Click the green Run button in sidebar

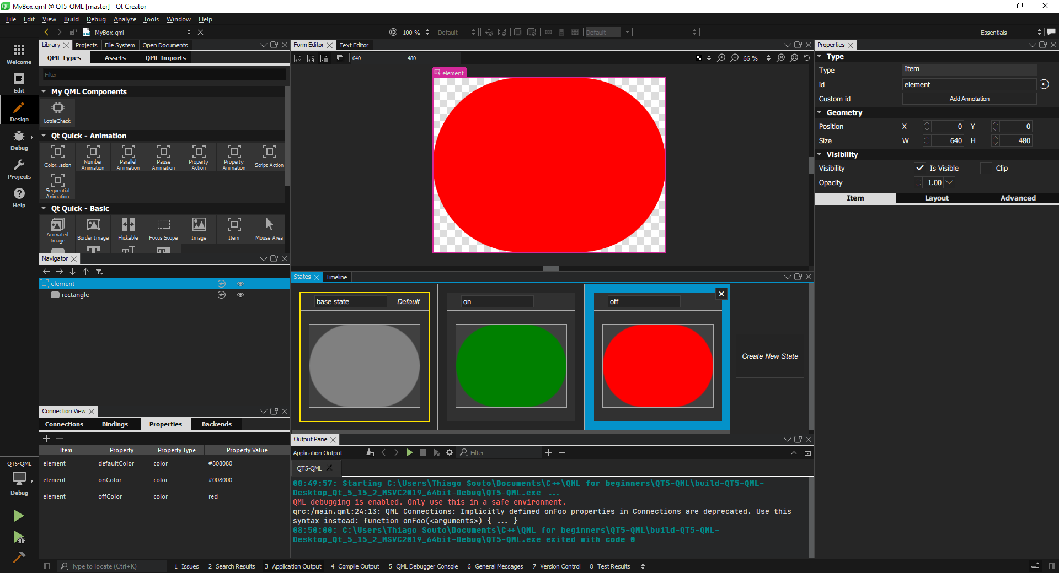pyautogui.click(x=19, y=516)
